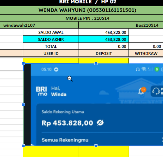
Task: Select the TOTAL withdraw value 0.00
Action: pos(146,46)
